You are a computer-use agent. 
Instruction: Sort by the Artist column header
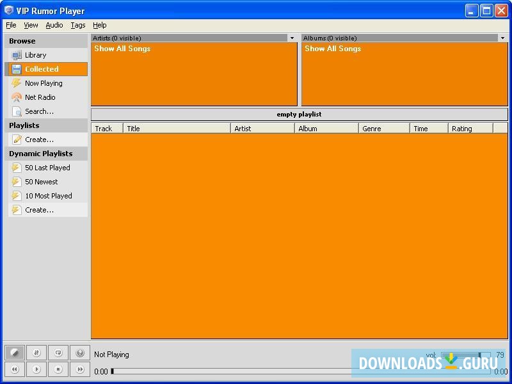[x=262, y=129]
